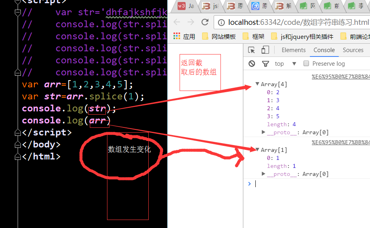
Task: Open the 框架 bookmark folder
Action: tap(254, 36)
